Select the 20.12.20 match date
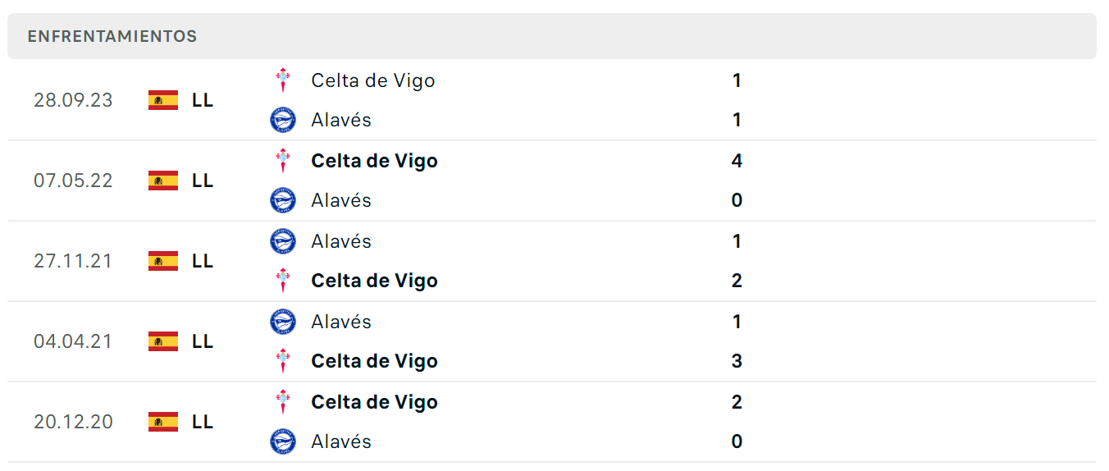The width and height of the screenshot is (1109, 471). [x=73, y=422]
